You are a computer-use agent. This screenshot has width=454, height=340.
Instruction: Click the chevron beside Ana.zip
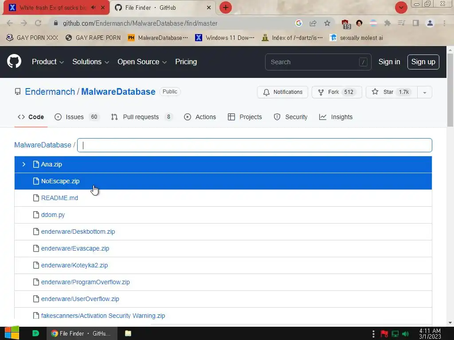pos(24,164)
